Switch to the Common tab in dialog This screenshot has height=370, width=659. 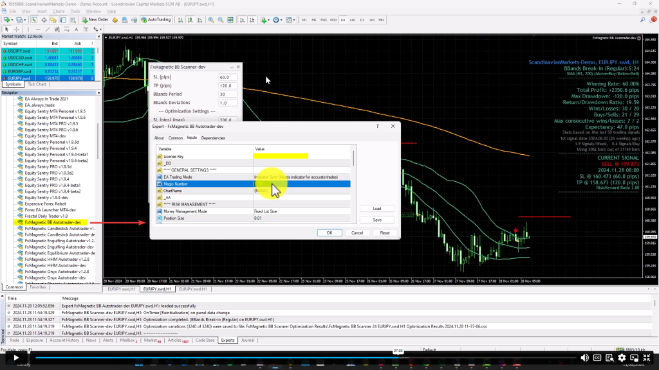(x=175, y=138)
